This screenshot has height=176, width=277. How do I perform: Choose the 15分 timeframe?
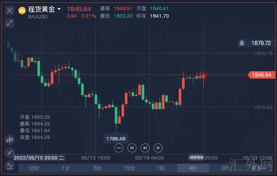tap(129, 168)
